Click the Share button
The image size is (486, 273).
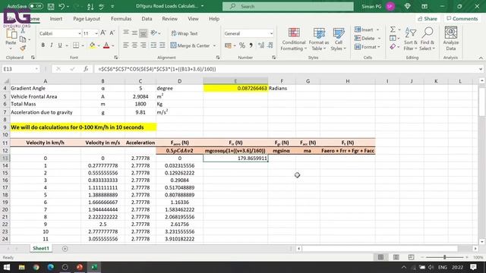pos(427,18)
